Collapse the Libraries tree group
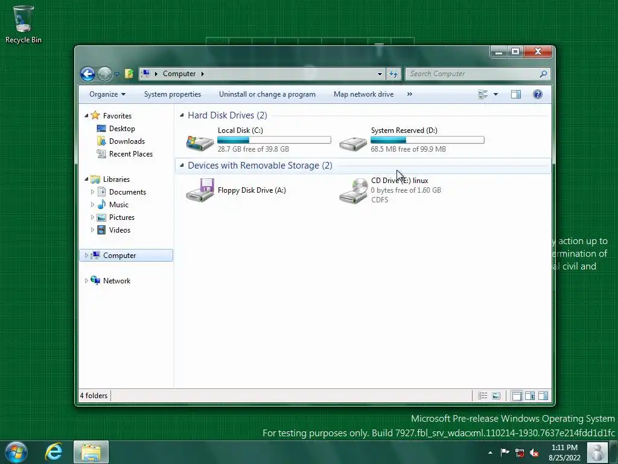This screenshot has width=618, height=464. tap(86, 179)
